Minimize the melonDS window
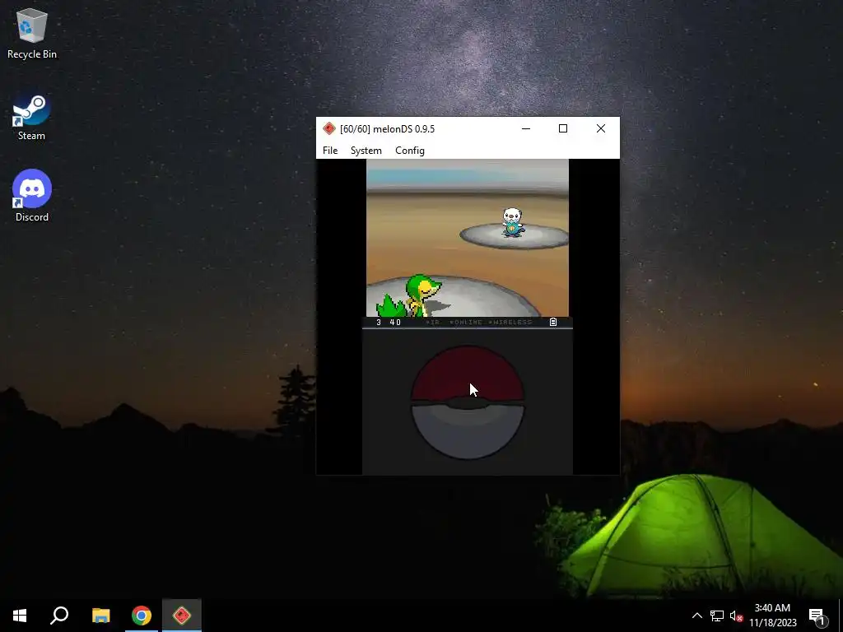This screenshot has width=843, height=632. 526,128
